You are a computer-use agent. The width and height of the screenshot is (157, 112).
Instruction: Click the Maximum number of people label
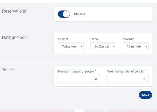pos(126,71)
